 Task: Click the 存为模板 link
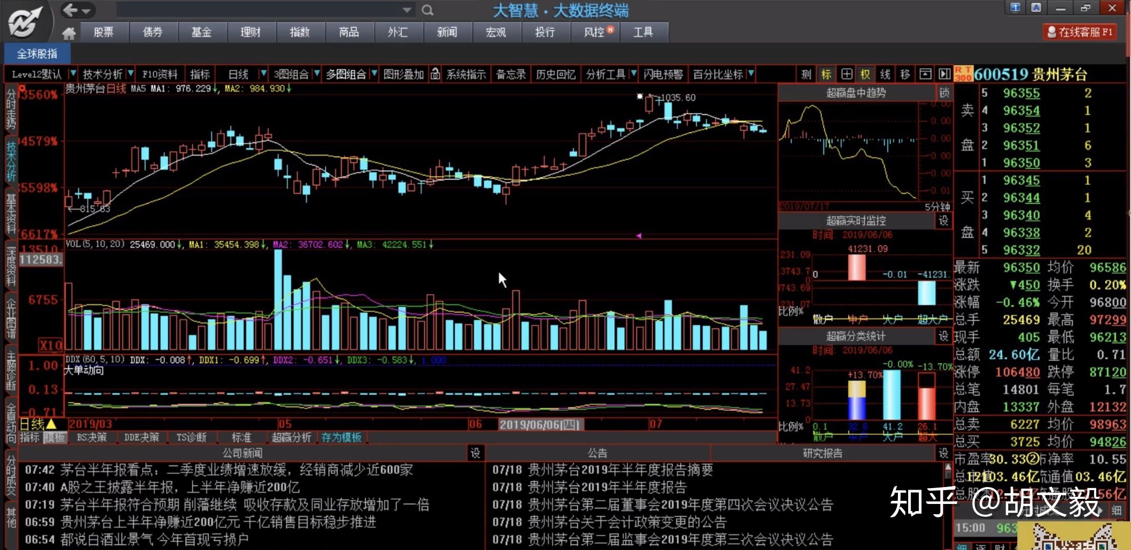[341, 437]
